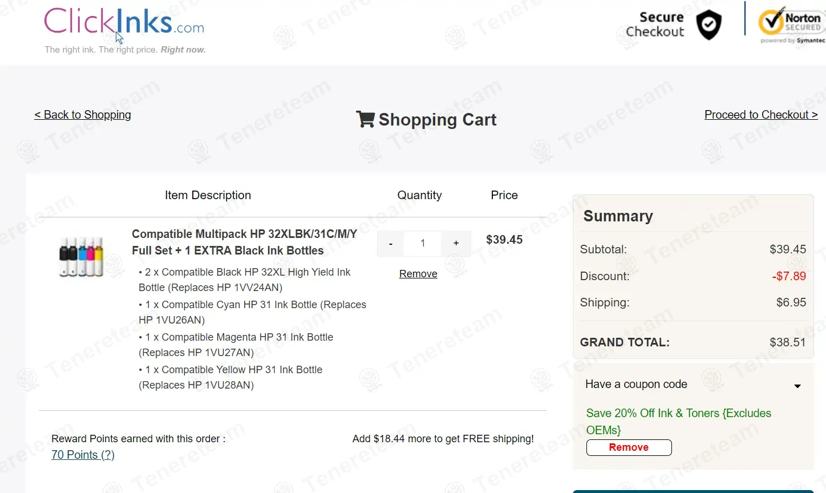Remove the HP ink multipack item
Viewport: 826px width, 493px height.
(418, 274)
